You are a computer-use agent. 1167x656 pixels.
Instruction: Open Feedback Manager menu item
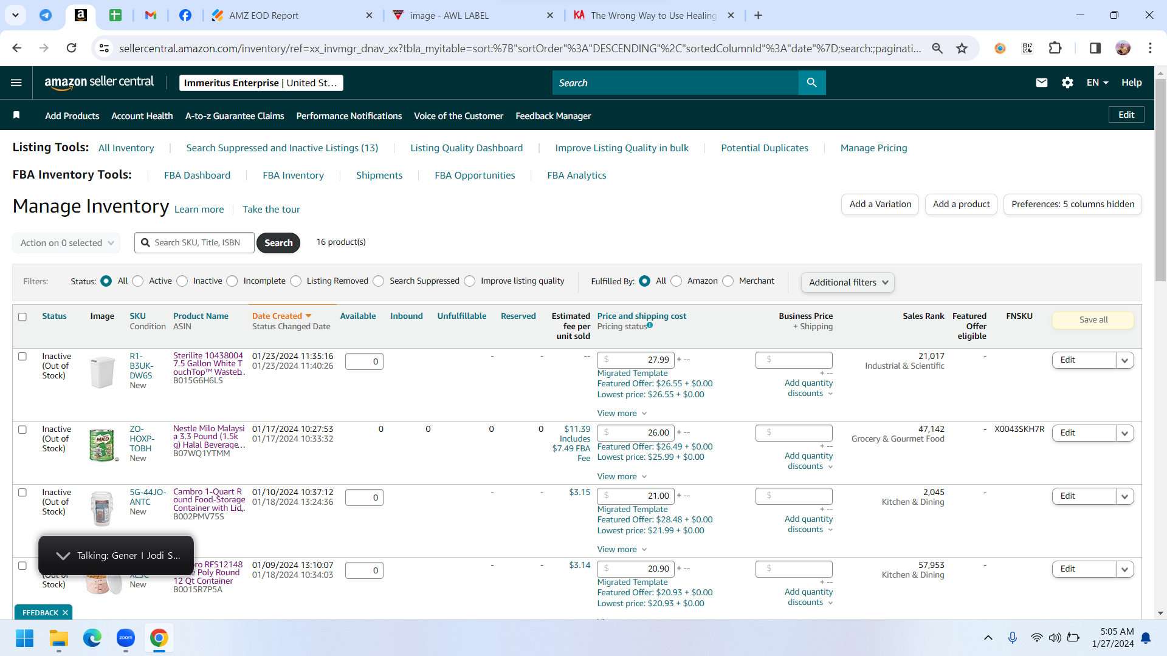click(553, 116)
